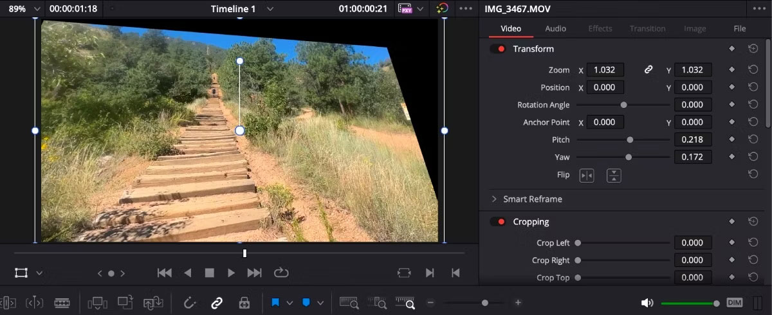This screenshot has height=315, width=772.
Task: Click the Zoom X value field
Action: pyautogui.click(x=604, y=70)
